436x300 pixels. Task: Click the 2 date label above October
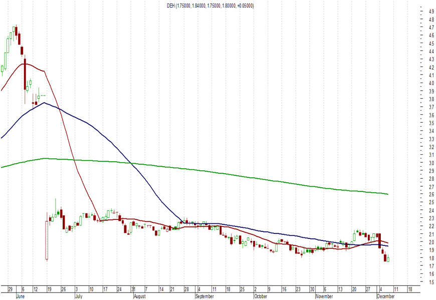(x=256, y=289)
